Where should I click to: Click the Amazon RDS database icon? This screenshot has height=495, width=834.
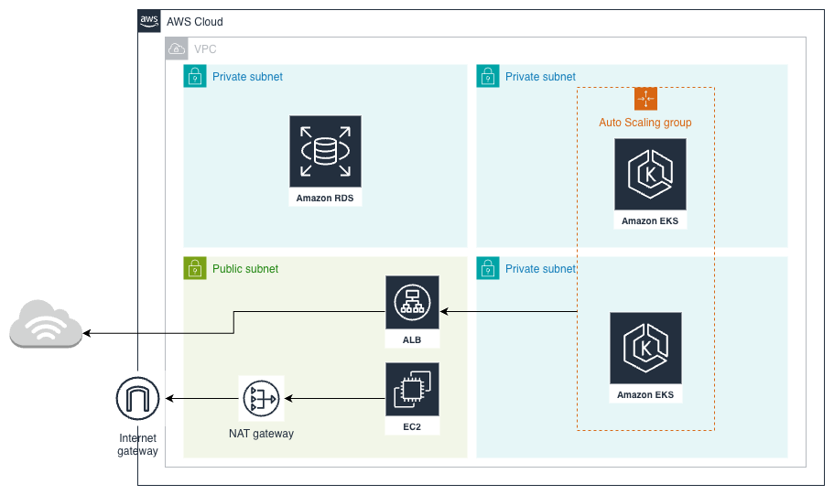tap(325, 152)
